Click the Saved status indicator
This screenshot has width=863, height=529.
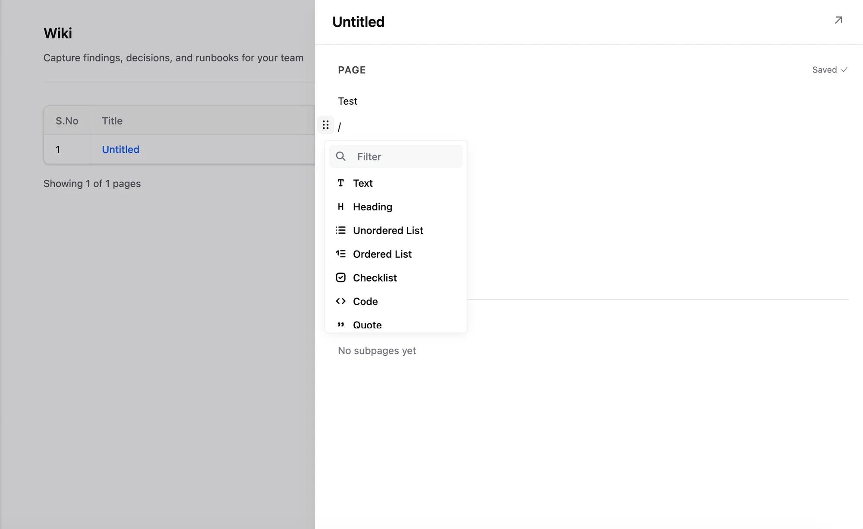click(x=830, y=70)
